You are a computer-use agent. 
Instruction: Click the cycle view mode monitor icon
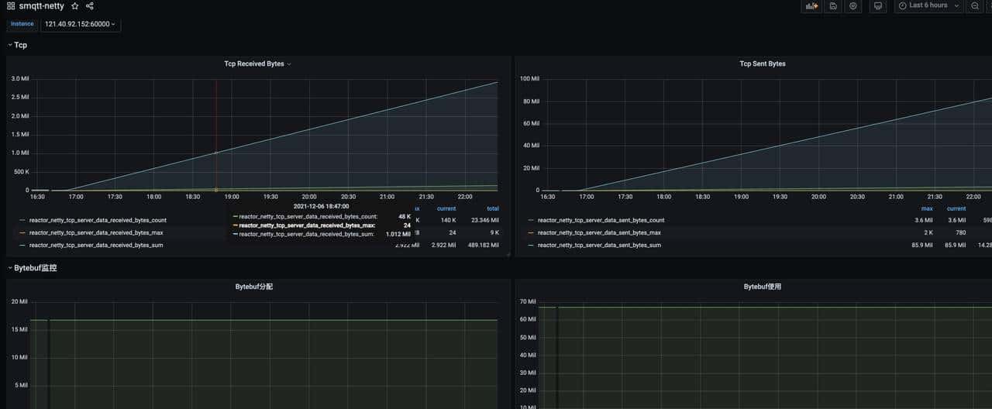(x=878, y=6)
